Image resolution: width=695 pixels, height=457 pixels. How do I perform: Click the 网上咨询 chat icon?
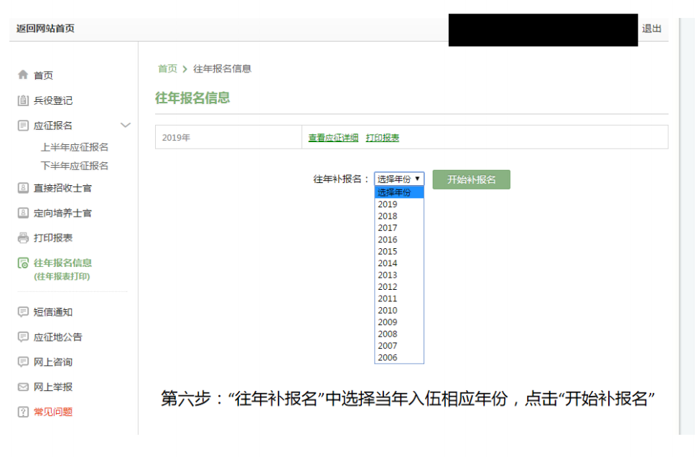23,362
